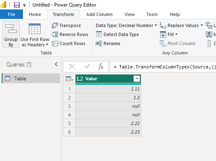The height and width of the screenshot is (161, 216).
Task: Select the cell with value 1.2
Action: coord(108,98)
